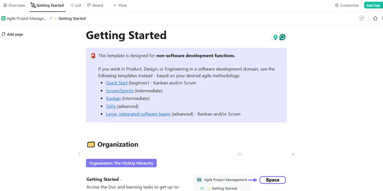This screenshot has width=383, height=191.
Task: Open the Large, integrated software teams link
Action: [x=138, y=114]
